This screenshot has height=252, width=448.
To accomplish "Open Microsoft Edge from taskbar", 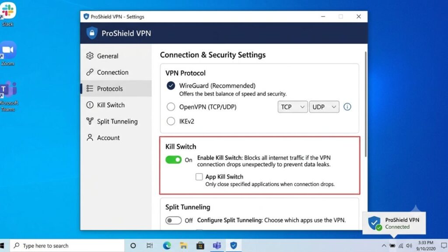I will (167, 245).
